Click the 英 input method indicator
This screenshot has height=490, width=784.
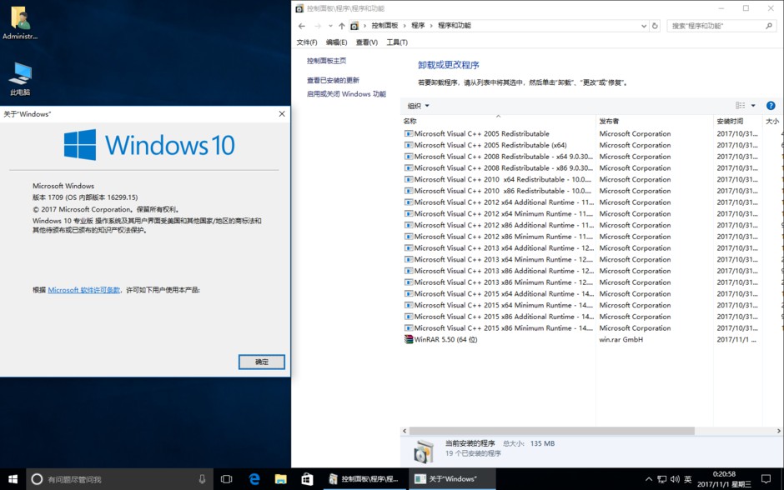coord(688,479)
